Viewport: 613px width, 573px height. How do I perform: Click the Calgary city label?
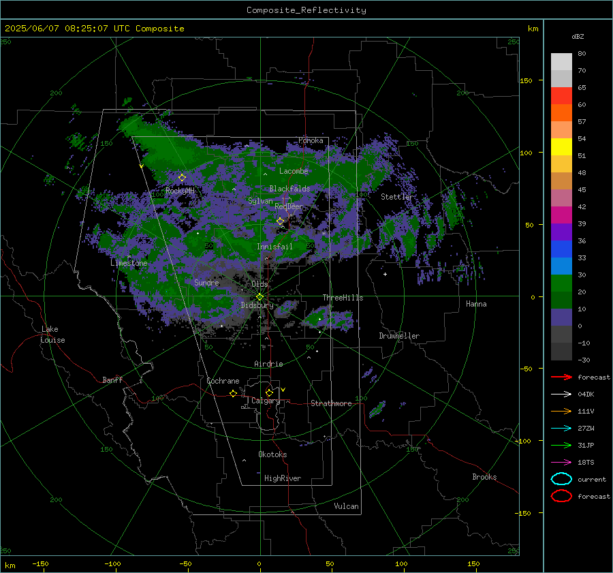point(266,401)
